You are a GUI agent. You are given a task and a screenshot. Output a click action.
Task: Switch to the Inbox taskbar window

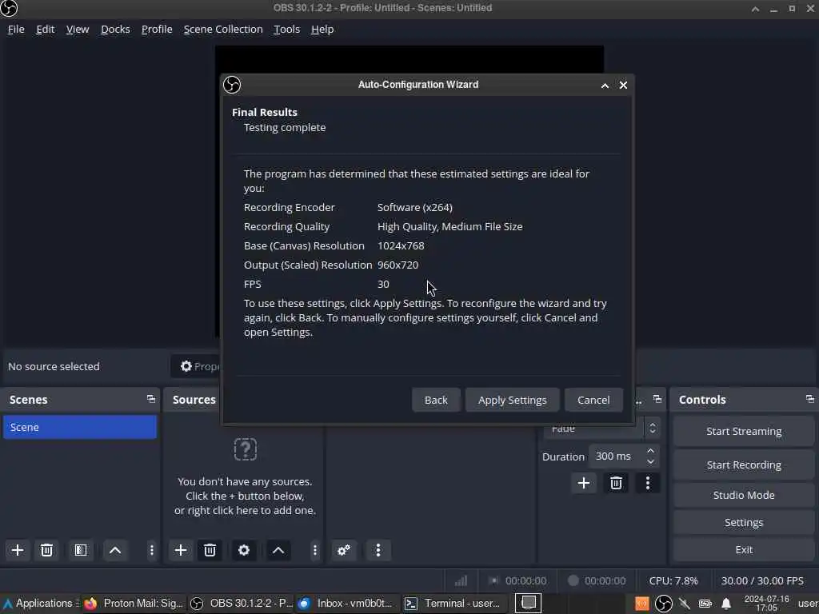tap(347, 604)
